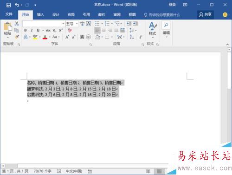
Task: Open the 文件 menu
Action: pyautogui.click(x=9, y=14)
